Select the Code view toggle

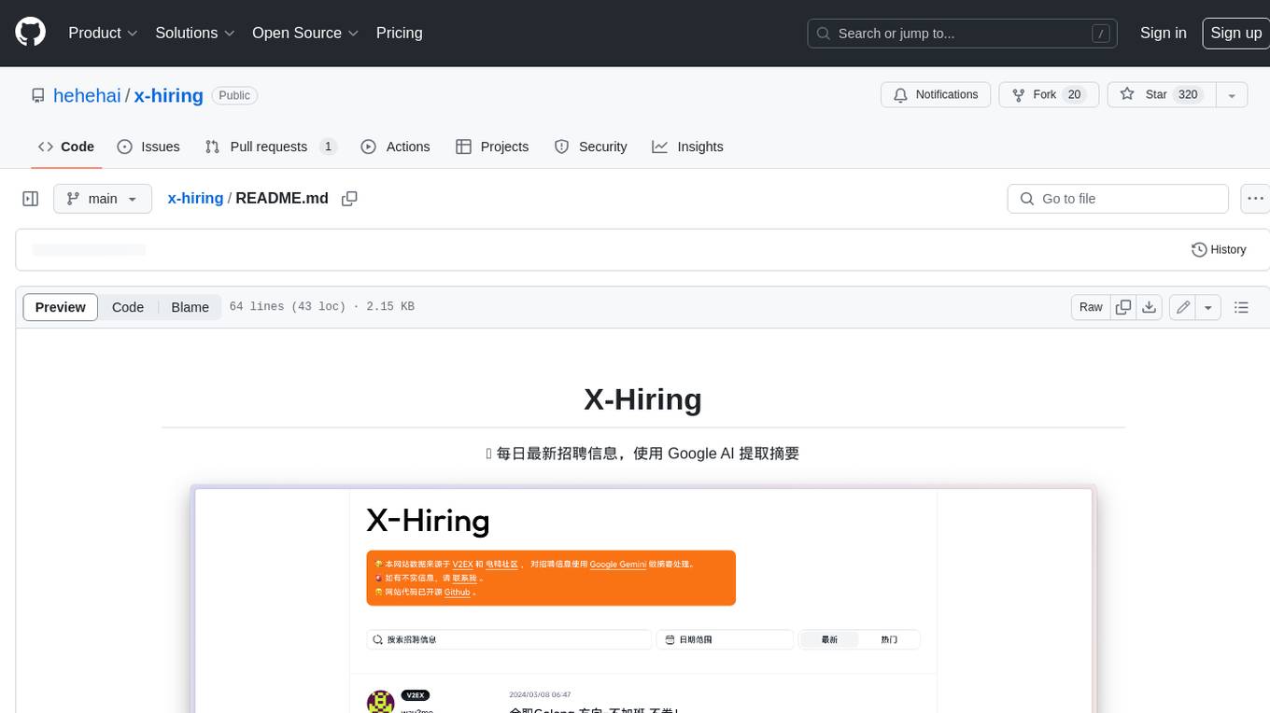coord(128,307)
